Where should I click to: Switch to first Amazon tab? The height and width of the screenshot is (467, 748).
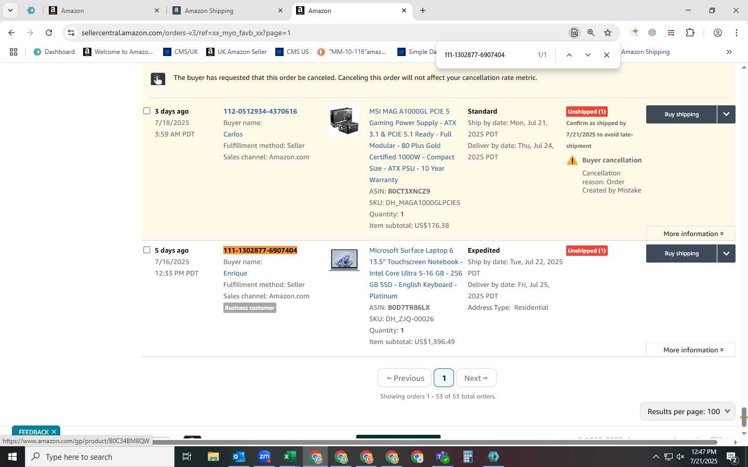click(x=103, y=10)
